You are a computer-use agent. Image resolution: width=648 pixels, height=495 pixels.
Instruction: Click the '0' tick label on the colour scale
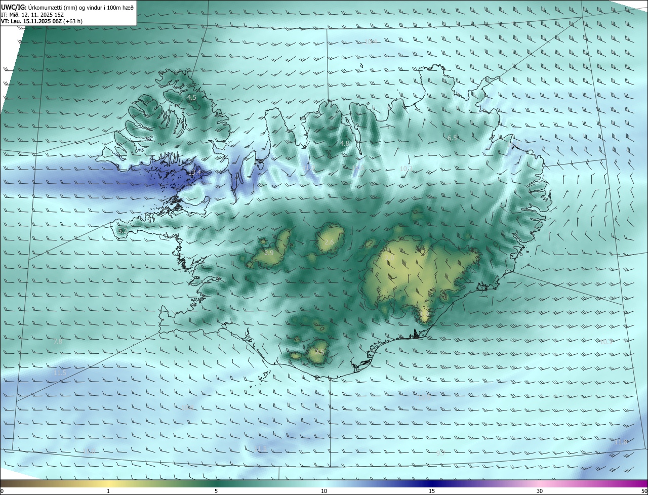point(2,491)
